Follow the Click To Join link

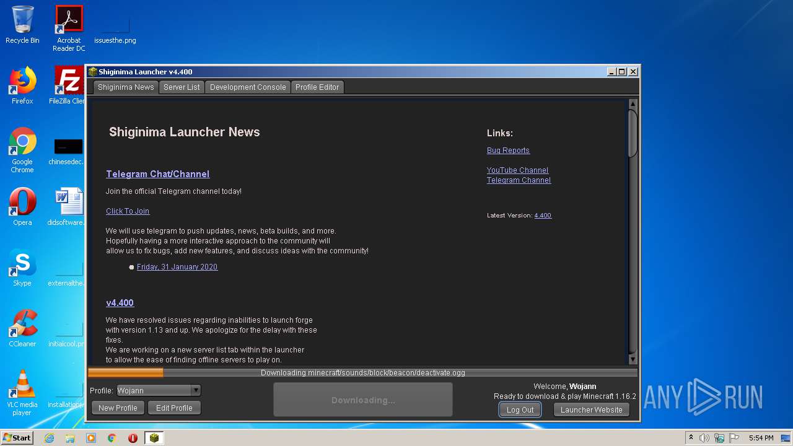(x=128, y=211)
